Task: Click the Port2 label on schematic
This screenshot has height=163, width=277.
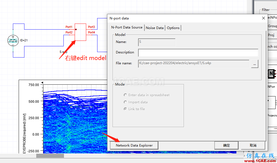Action: tap(69, 32)
